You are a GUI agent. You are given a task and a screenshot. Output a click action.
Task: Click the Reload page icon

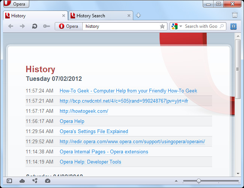(x=34, y=26)
